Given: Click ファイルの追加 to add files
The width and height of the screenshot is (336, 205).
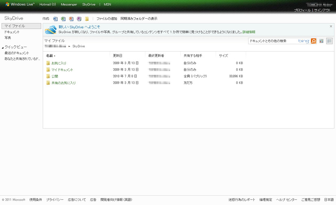Looking at the screenshot, I should 107,19.
